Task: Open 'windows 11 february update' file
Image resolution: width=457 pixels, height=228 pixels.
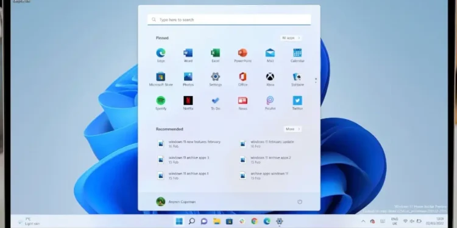Action: pos(267,144)
